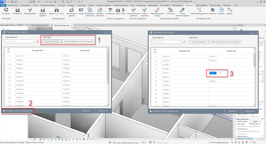The width and height of the screenshot is (266, 144).
Task: Switch to the Архитектура ribbon tab
Action: click(13, 5)
